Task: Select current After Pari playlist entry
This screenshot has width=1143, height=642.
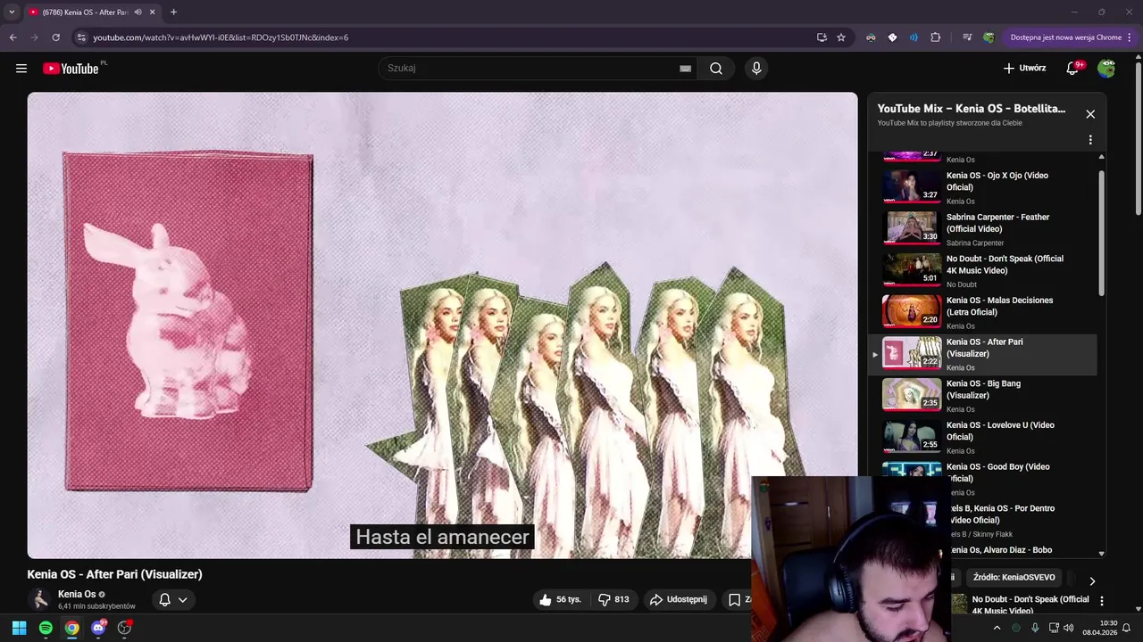Action: tap(983, 354)
